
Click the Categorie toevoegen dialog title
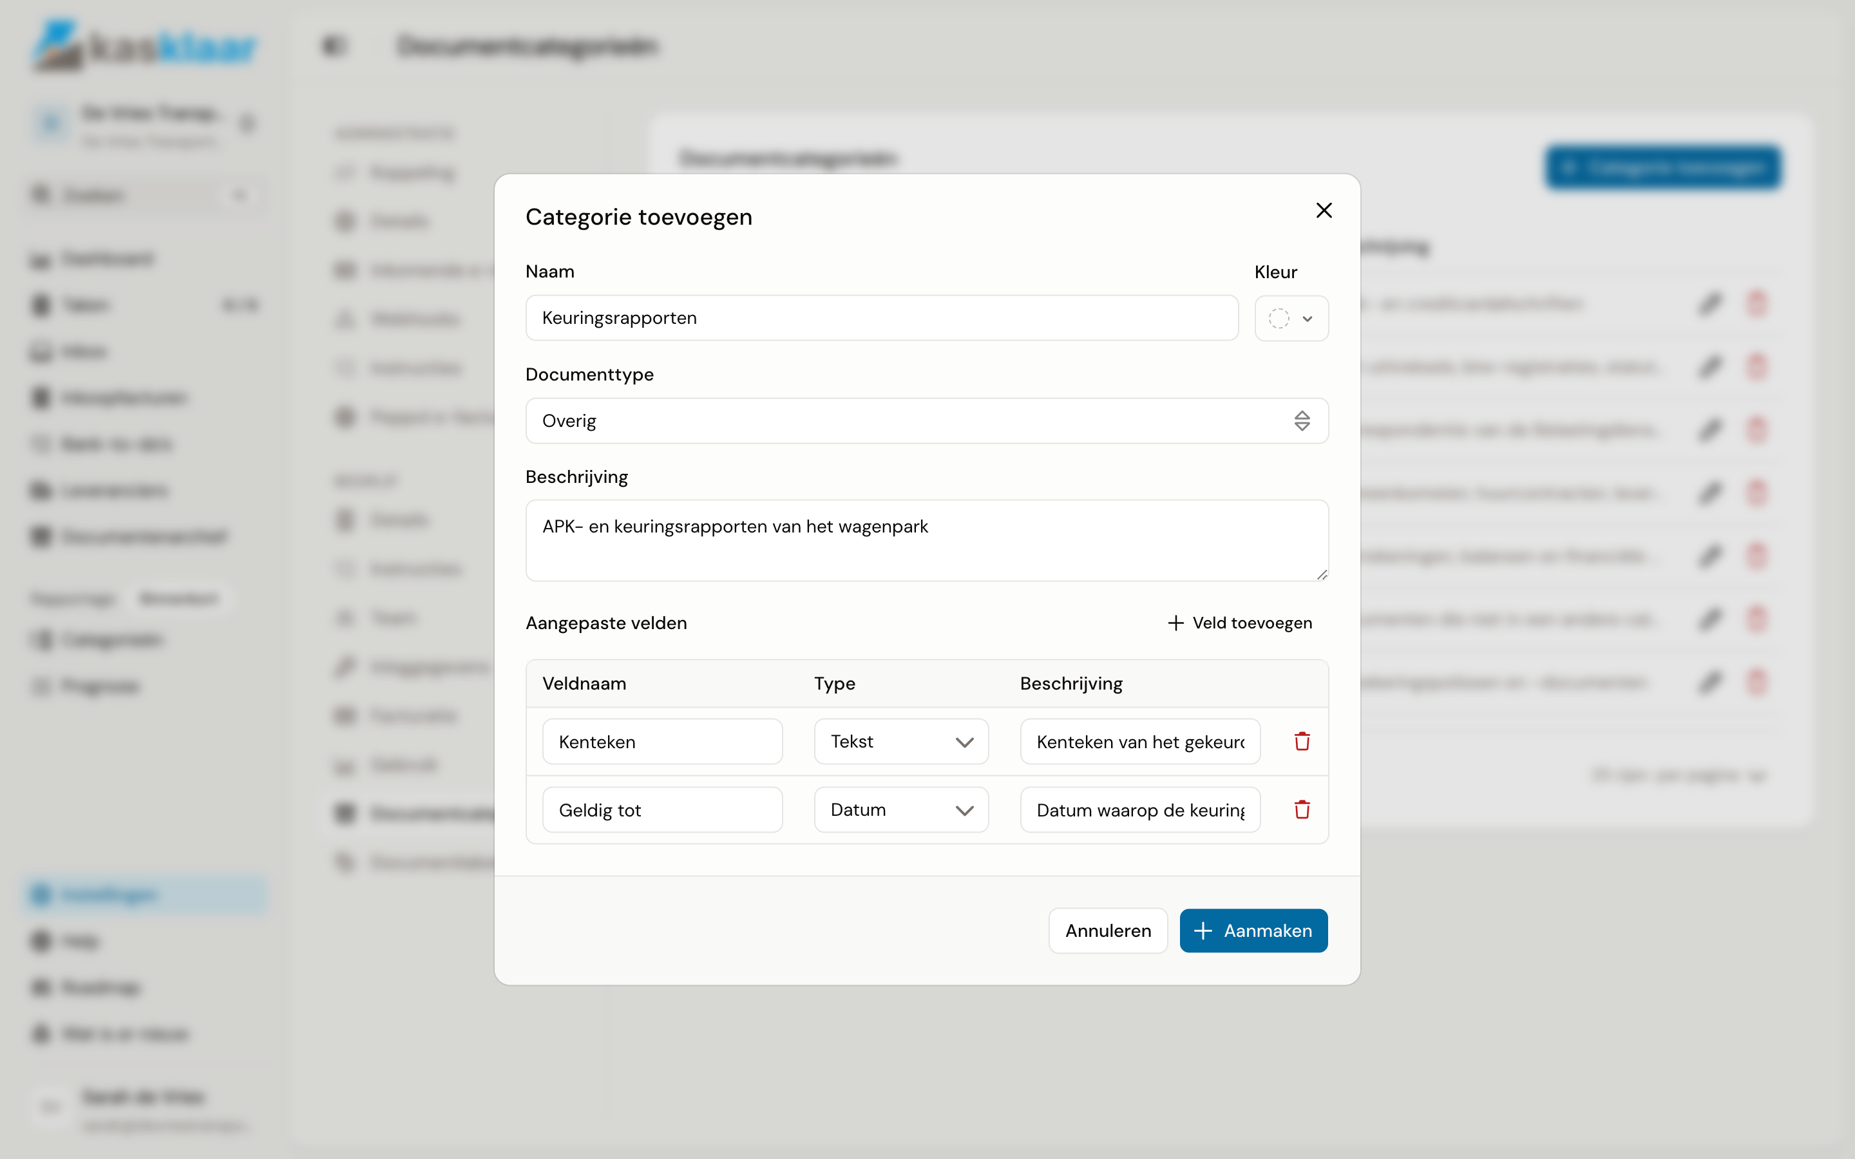coord(638,217)
